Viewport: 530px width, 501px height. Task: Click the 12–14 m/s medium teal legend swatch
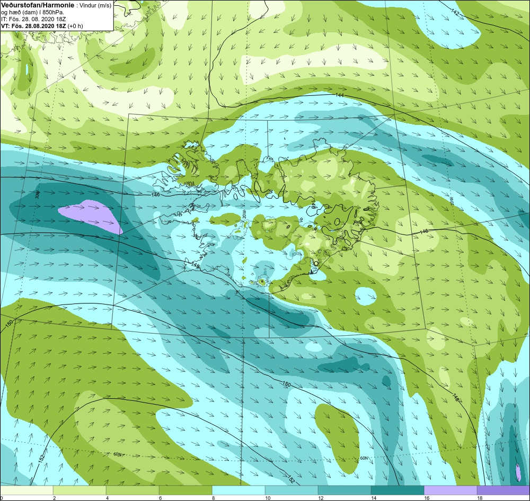click(344, 490)
